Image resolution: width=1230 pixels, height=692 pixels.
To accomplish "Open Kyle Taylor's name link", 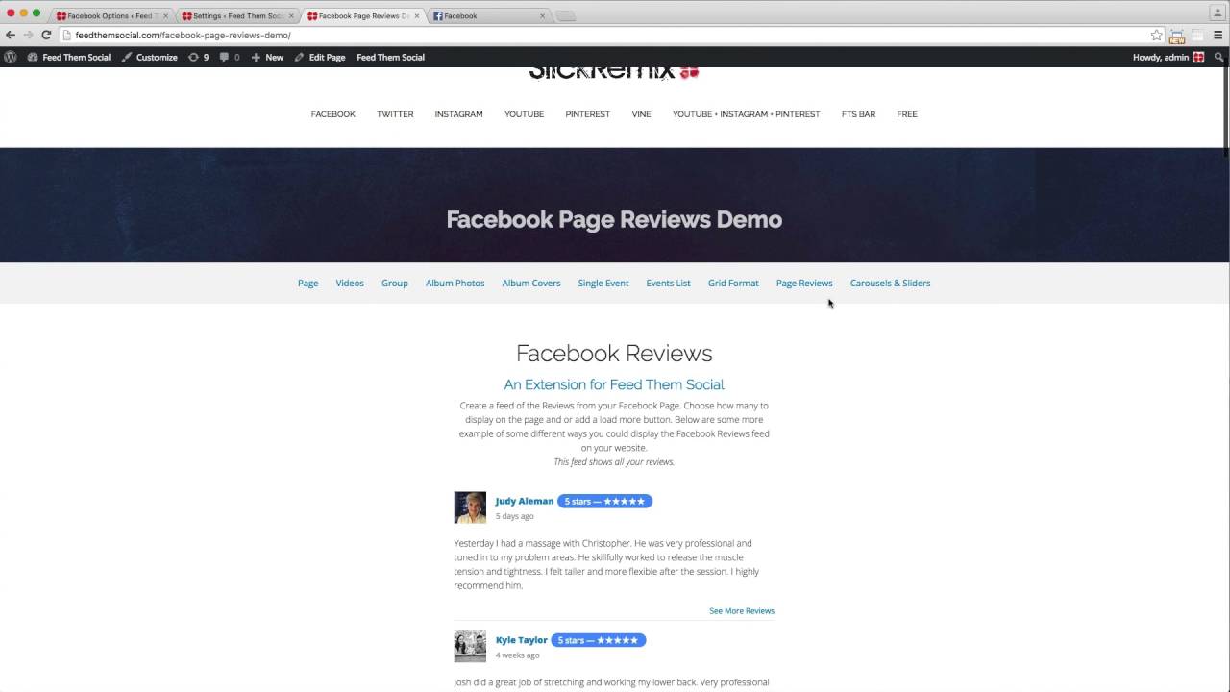I will pyautogui.click(x=522, y=640).
